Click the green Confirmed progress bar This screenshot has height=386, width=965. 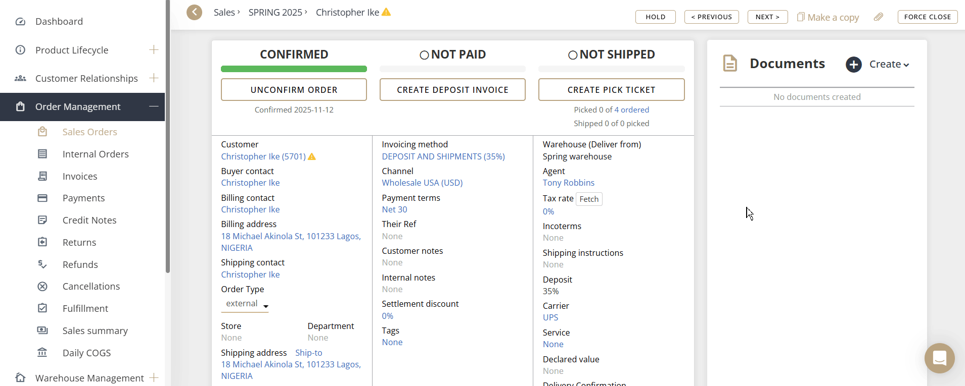294,69
